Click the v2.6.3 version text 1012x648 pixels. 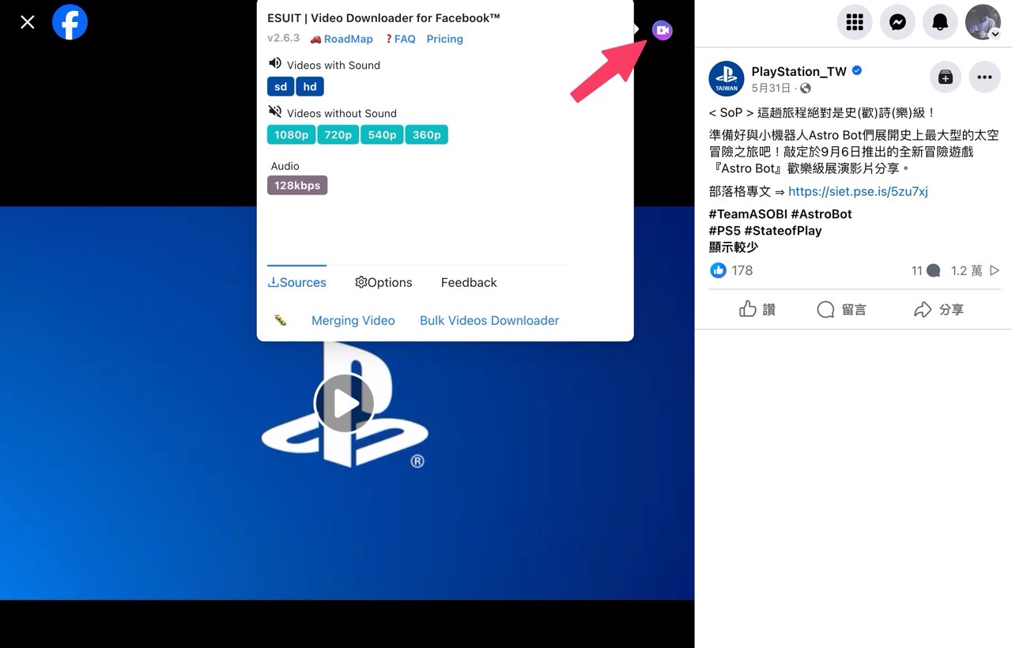(284, 38)
